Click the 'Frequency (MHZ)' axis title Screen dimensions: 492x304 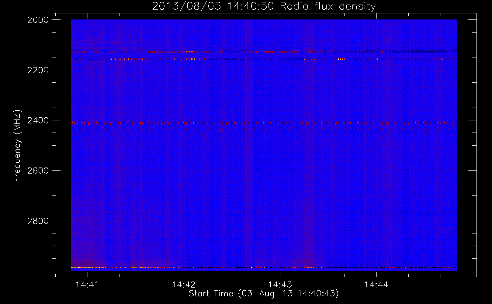pos(17,146)
